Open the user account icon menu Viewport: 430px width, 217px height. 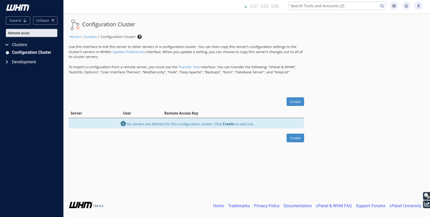click(418, 6)
